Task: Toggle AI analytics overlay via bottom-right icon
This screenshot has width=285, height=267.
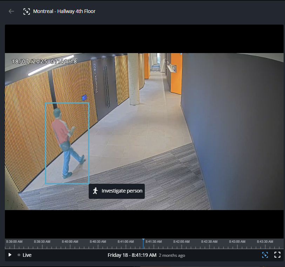Action: pyautogui.click(x=265, y=255)
